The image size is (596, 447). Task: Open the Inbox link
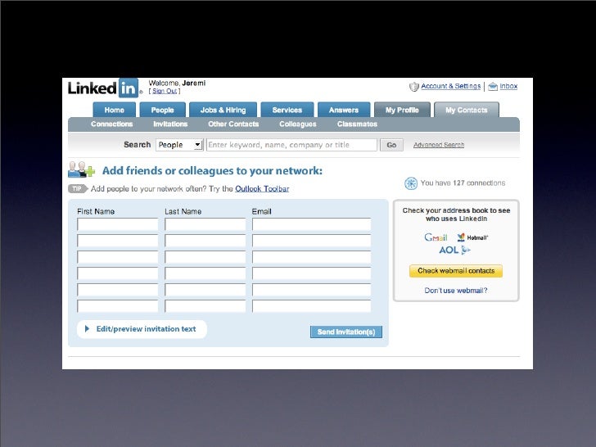point(508,86)
